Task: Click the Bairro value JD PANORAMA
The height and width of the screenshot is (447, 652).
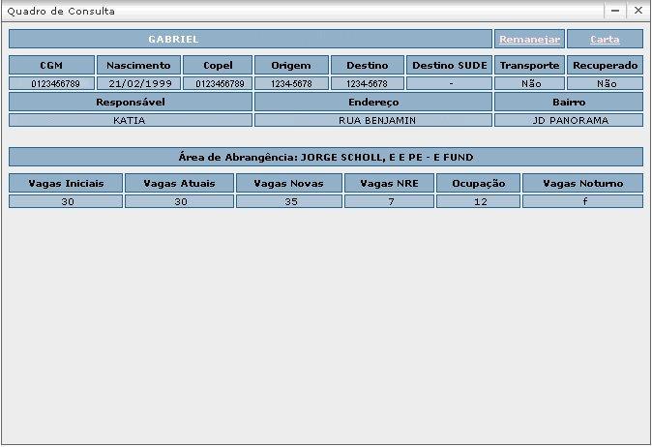Action: [x=569, y=121]
